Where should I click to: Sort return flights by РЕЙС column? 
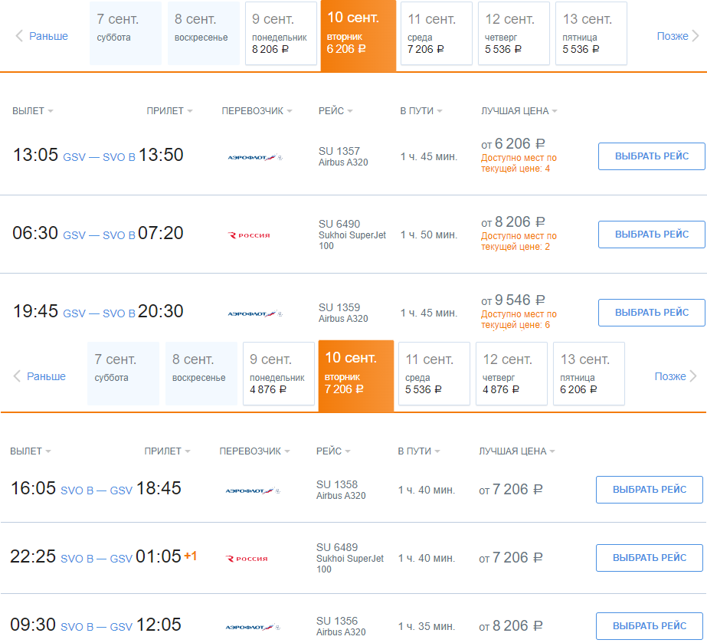click(x=333, y=451)
